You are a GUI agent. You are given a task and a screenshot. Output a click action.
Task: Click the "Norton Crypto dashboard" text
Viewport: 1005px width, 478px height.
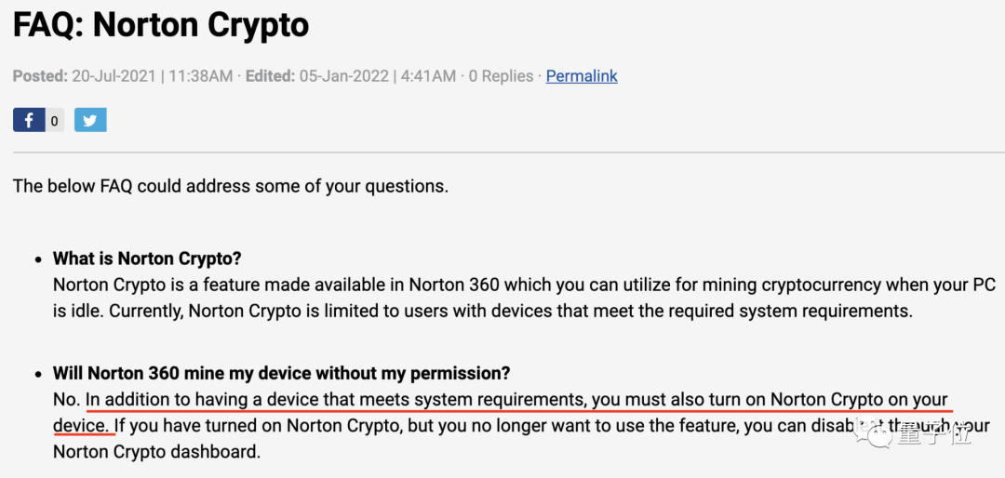point(156,453)
